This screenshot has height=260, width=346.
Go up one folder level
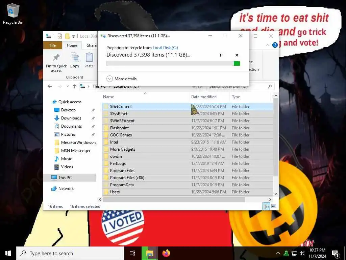coord(75,86)
